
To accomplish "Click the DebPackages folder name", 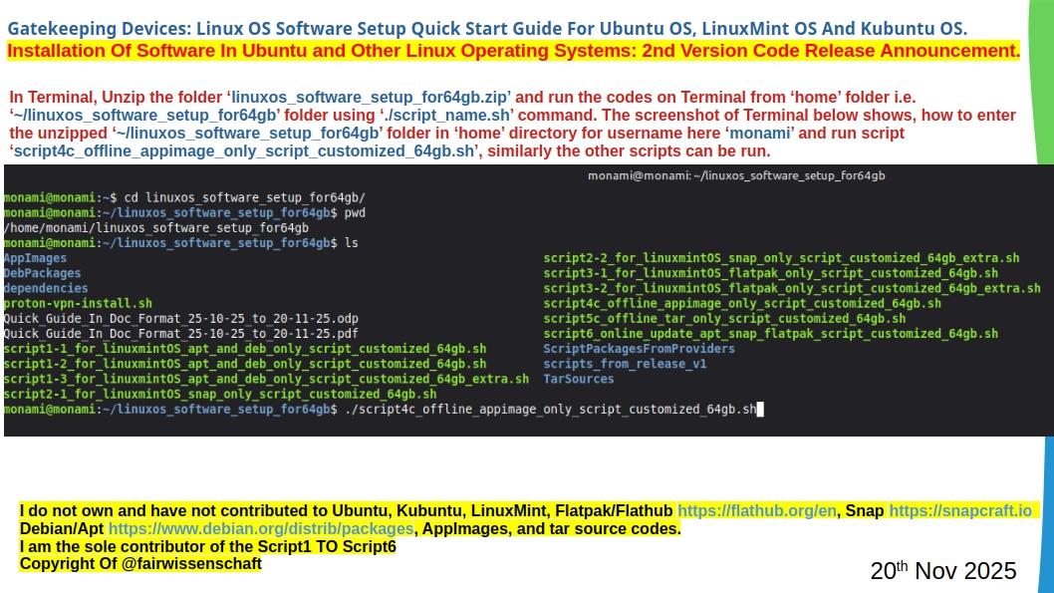I will click(x=42, y=273).
